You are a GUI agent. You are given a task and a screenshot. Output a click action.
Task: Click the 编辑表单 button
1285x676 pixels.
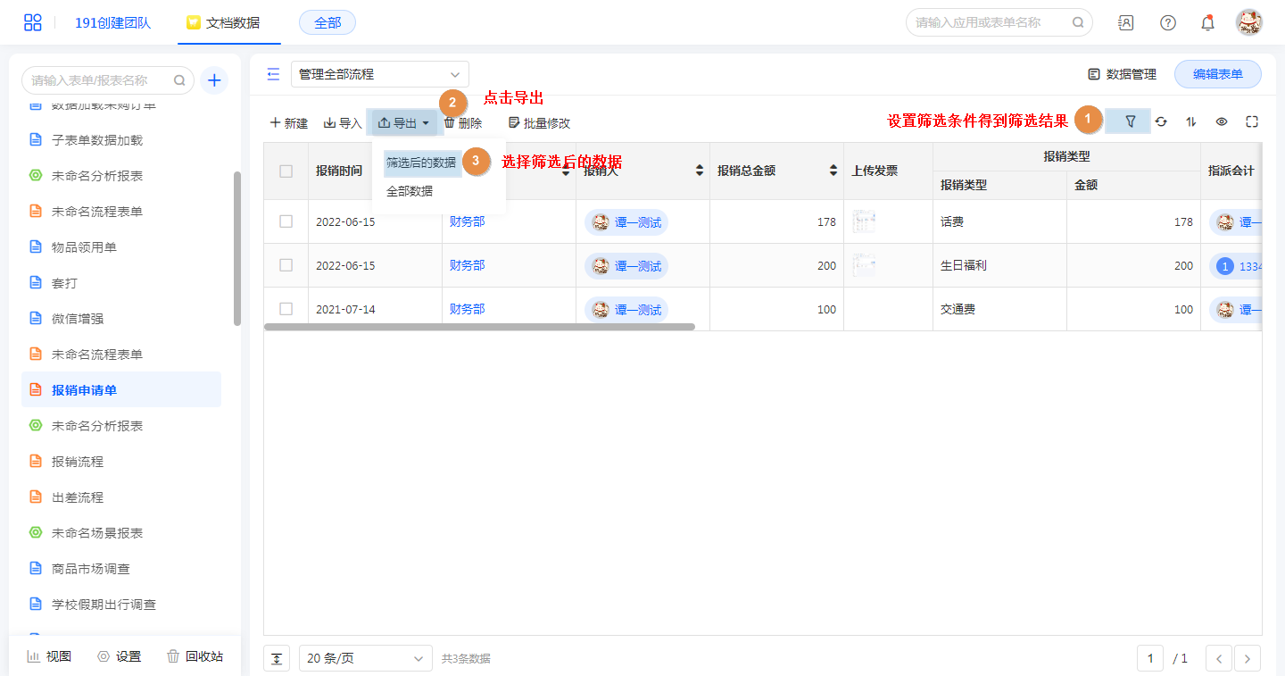click(1217, 75)
